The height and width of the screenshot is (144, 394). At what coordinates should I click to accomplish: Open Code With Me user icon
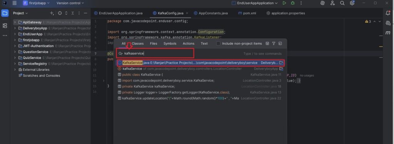click(332, 3)
